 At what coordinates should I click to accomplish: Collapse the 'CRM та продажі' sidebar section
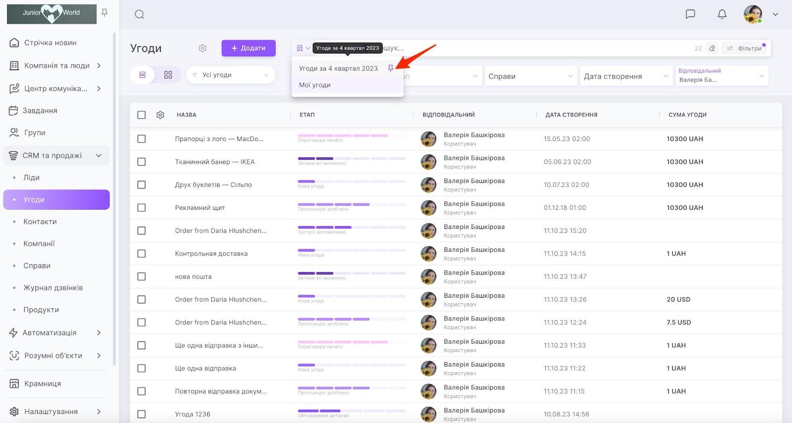pos(99,155)
